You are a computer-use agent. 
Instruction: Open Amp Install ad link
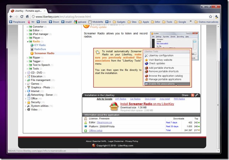point(165,99)
